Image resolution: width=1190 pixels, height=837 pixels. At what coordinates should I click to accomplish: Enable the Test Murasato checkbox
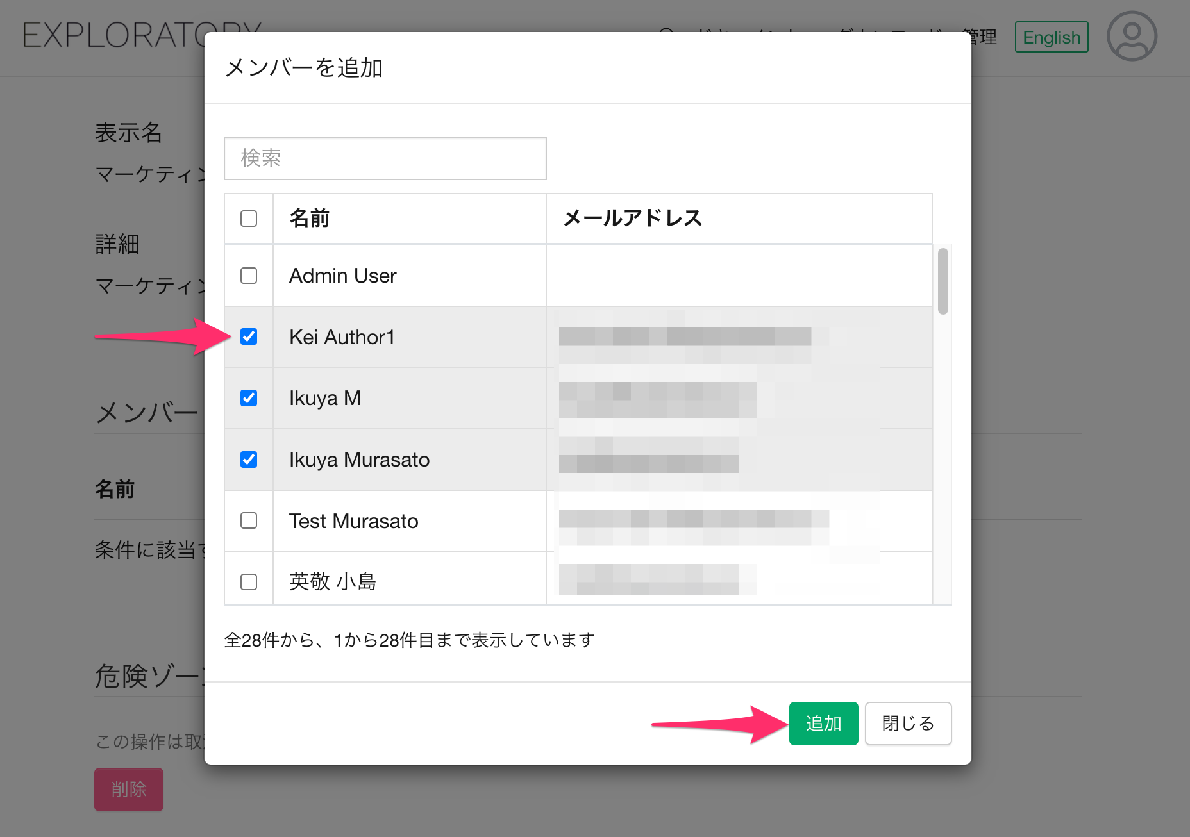[x=249, y=520]
